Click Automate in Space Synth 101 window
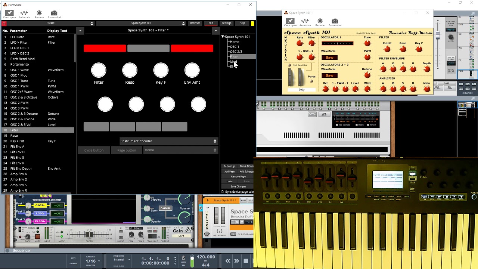Viewport: 478px width, 269px height. click(305, 22)
